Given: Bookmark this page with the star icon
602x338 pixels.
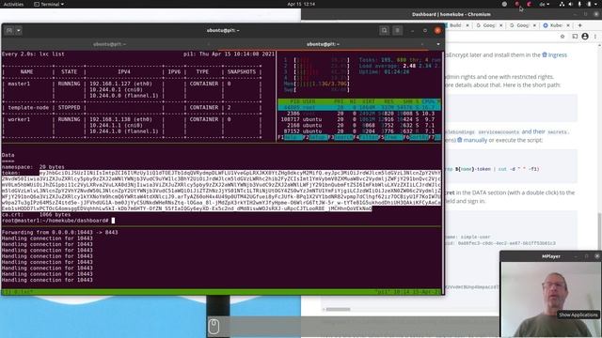Looking at the screenshot, I should 562,37.
